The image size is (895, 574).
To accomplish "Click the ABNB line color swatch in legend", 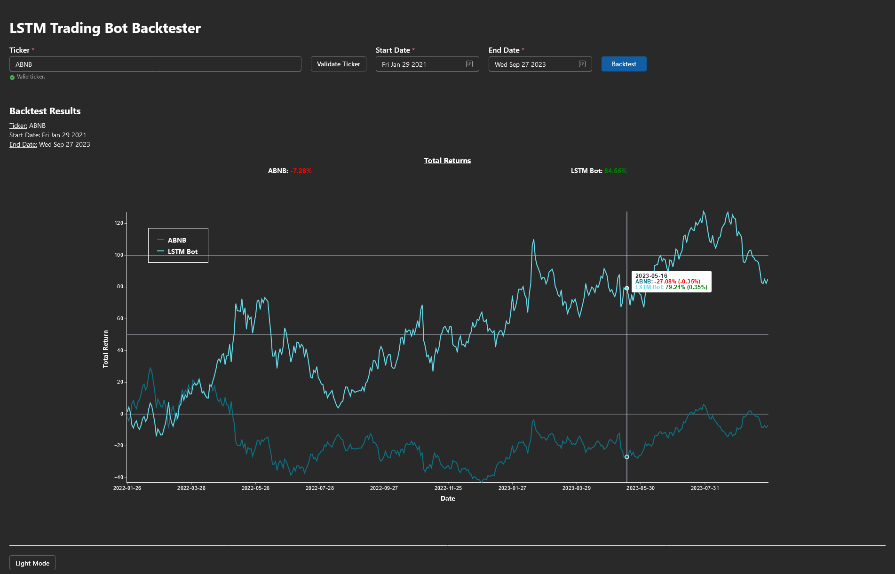I will pos(160,240).
